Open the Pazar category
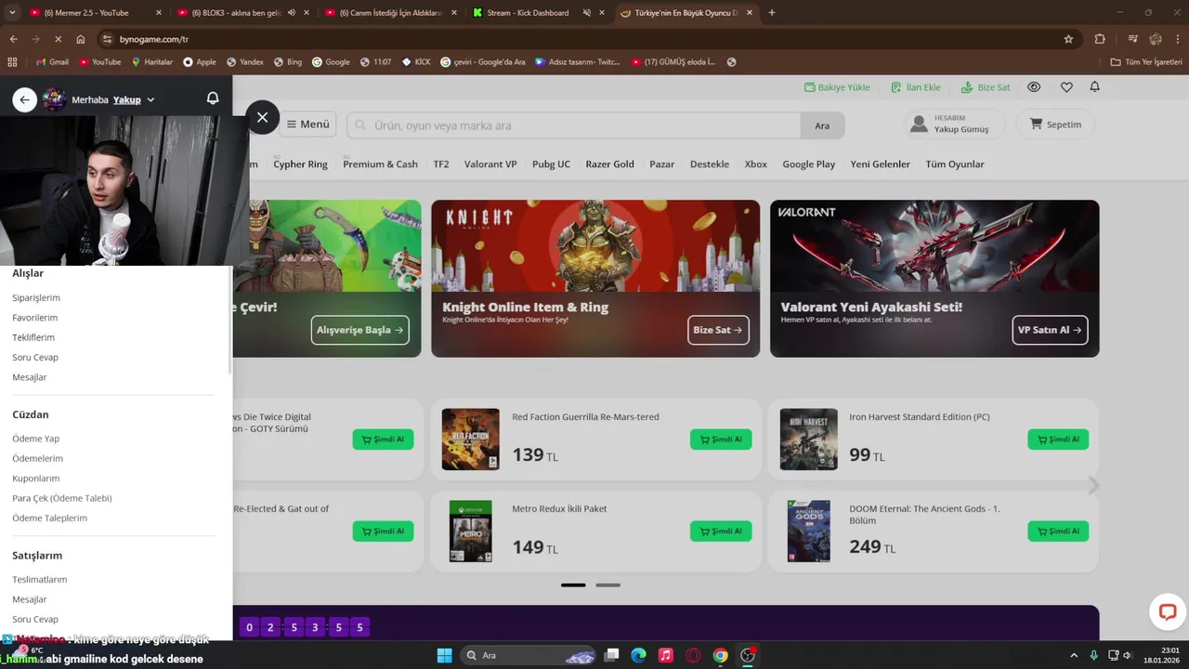Image resolution: width=1189 pixels, height=669 pixels. (x=662, y=164)
